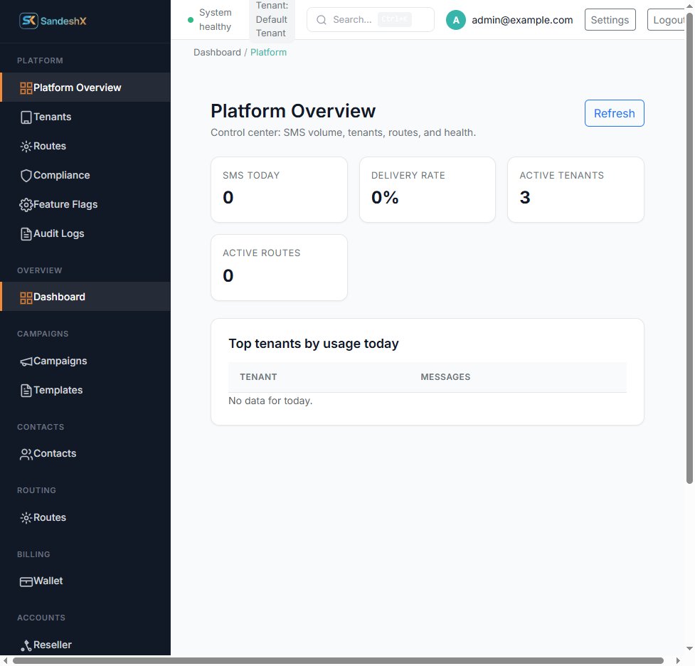Focus the Search input field
Screen dimensions: 695x666
(x=371, y=19)
